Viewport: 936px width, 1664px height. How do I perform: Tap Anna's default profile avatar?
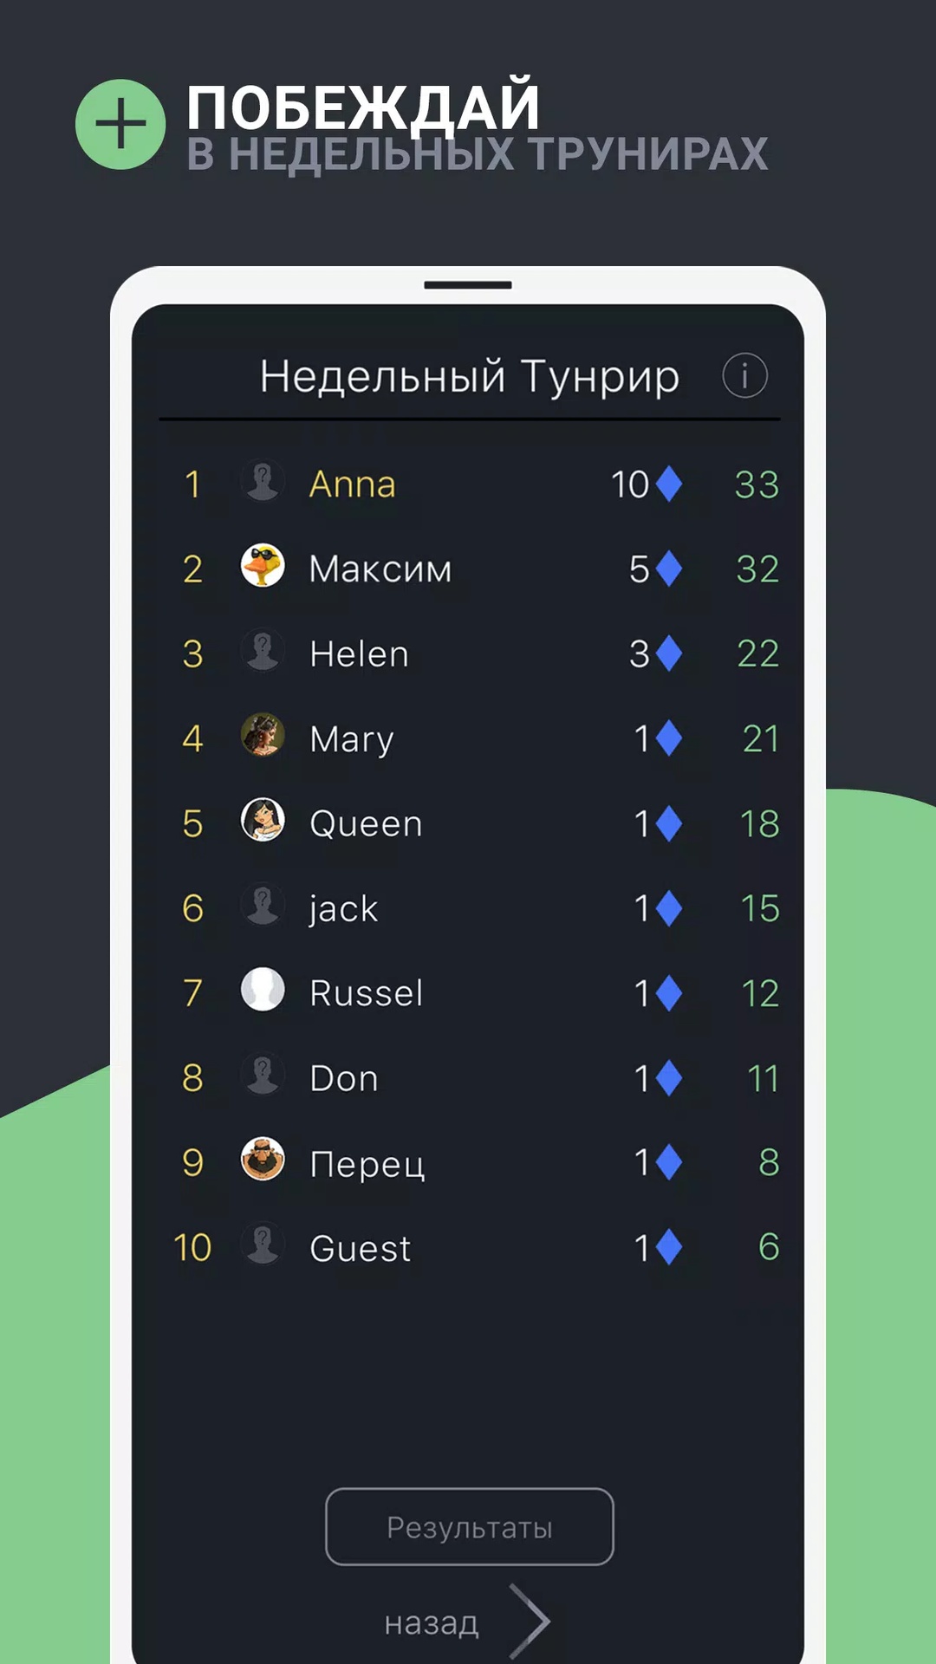point(263,481)
